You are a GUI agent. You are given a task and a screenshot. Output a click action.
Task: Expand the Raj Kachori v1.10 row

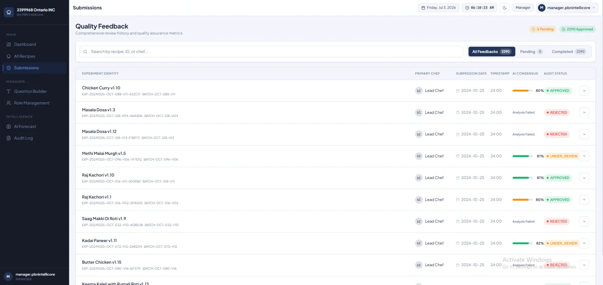click(x=584, y=178)
